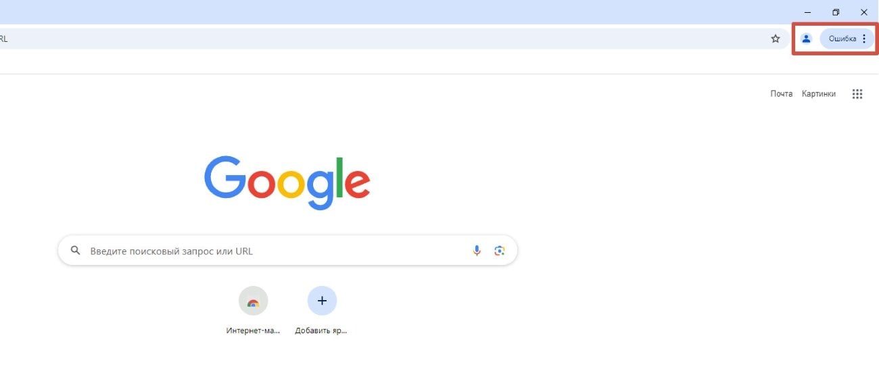Viewport: 879px width, 369px height.
Task: Click the plus tile to add shortcut
Action: click(322, 301)
